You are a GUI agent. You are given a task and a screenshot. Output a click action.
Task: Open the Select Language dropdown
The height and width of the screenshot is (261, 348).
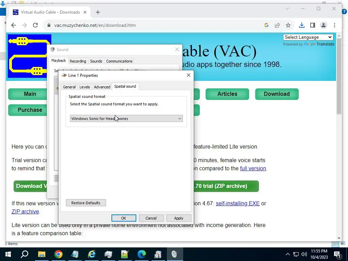[308, 37]
